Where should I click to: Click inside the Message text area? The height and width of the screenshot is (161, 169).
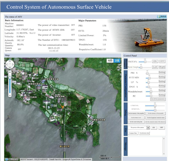(145, 146)
